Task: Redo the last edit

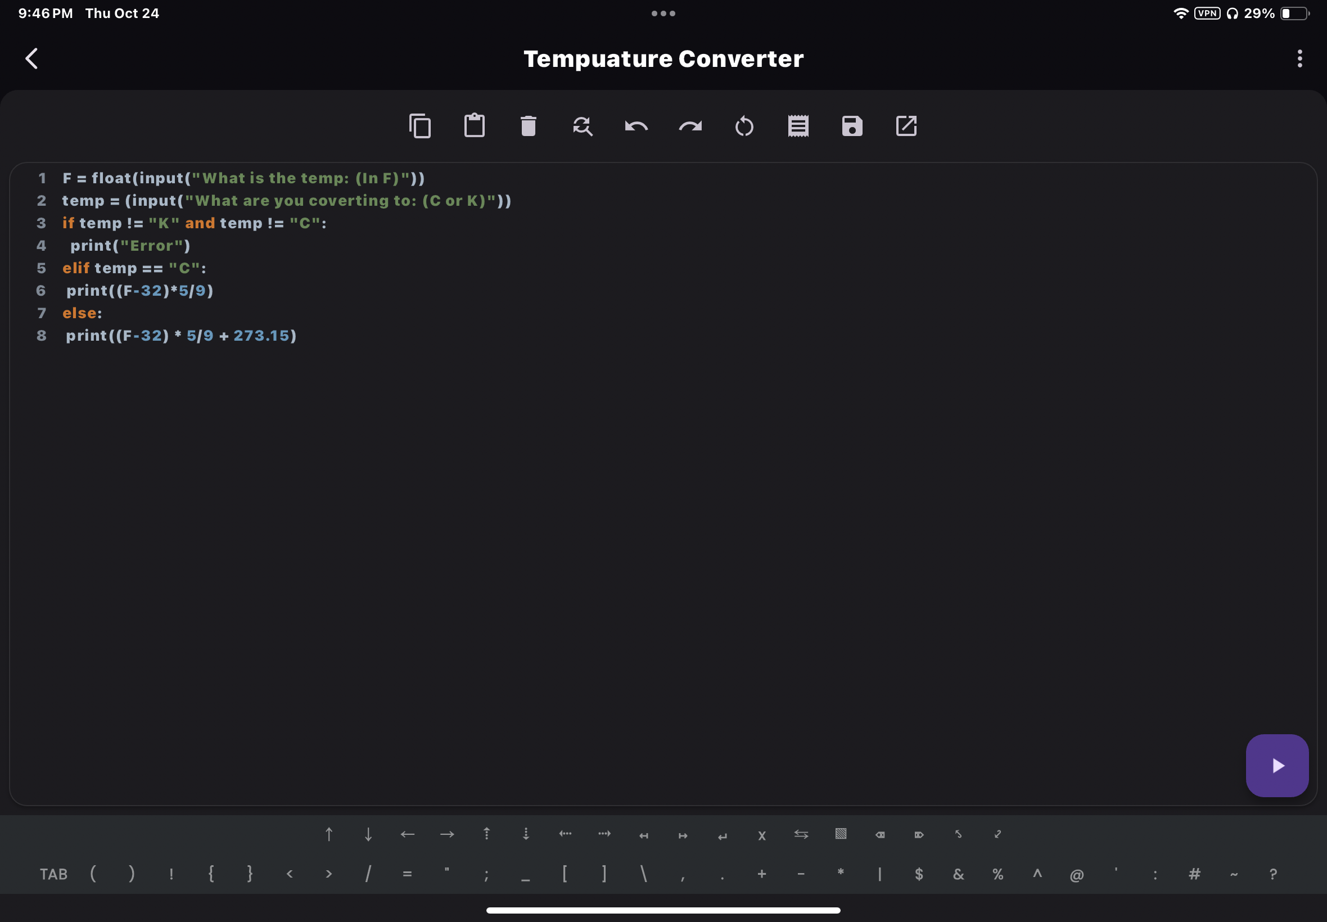Action: [690, 126]
